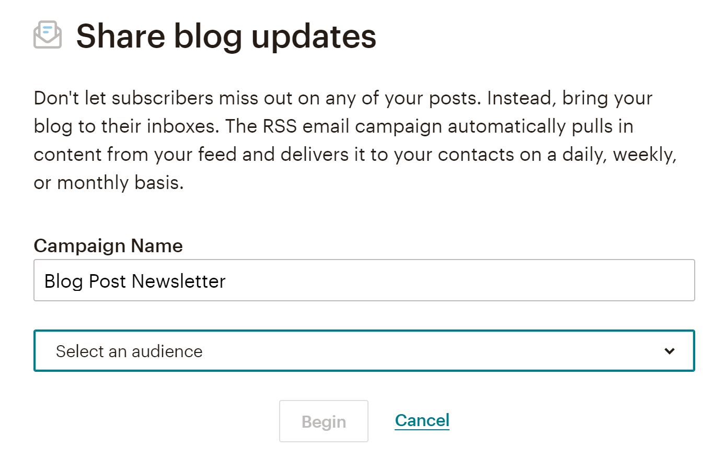Image resolution: width=725 pixels, height=459 pixels.
Task: Click the greyed-out Begin button
Action: [324, 421]
